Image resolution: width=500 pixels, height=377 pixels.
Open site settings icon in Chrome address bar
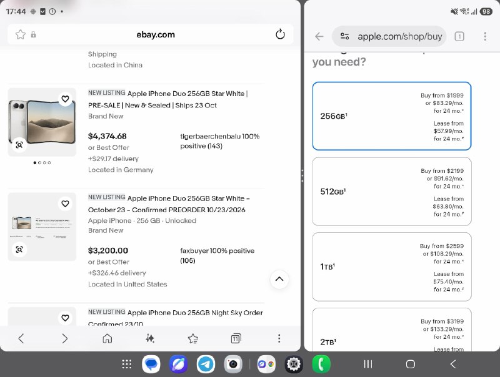(x=345, y=36)
